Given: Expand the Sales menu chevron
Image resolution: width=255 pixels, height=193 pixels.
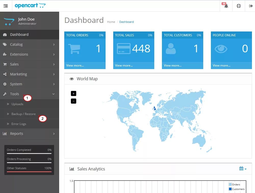Looking at the screenshot, I should coord(54,64).
